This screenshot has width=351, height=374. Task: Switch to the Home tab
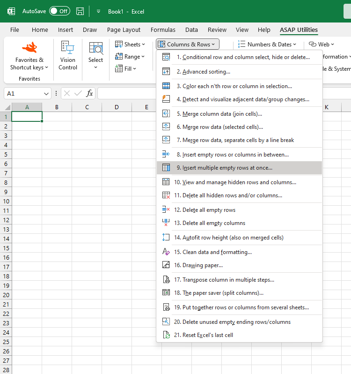coord(40,30)
